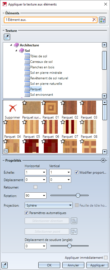This screenshot has width=110, height=270.
Task: Select Carreaux de sol in the tree
Action: click(41, 62)
